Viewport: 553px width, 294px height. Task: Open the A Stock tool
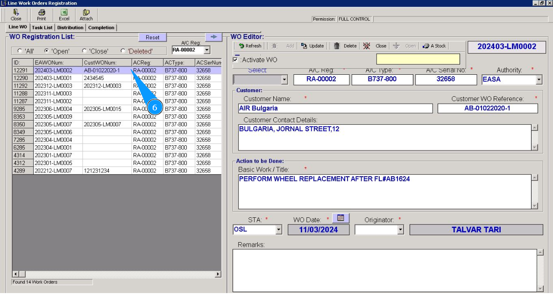click(x=434, y=46)
